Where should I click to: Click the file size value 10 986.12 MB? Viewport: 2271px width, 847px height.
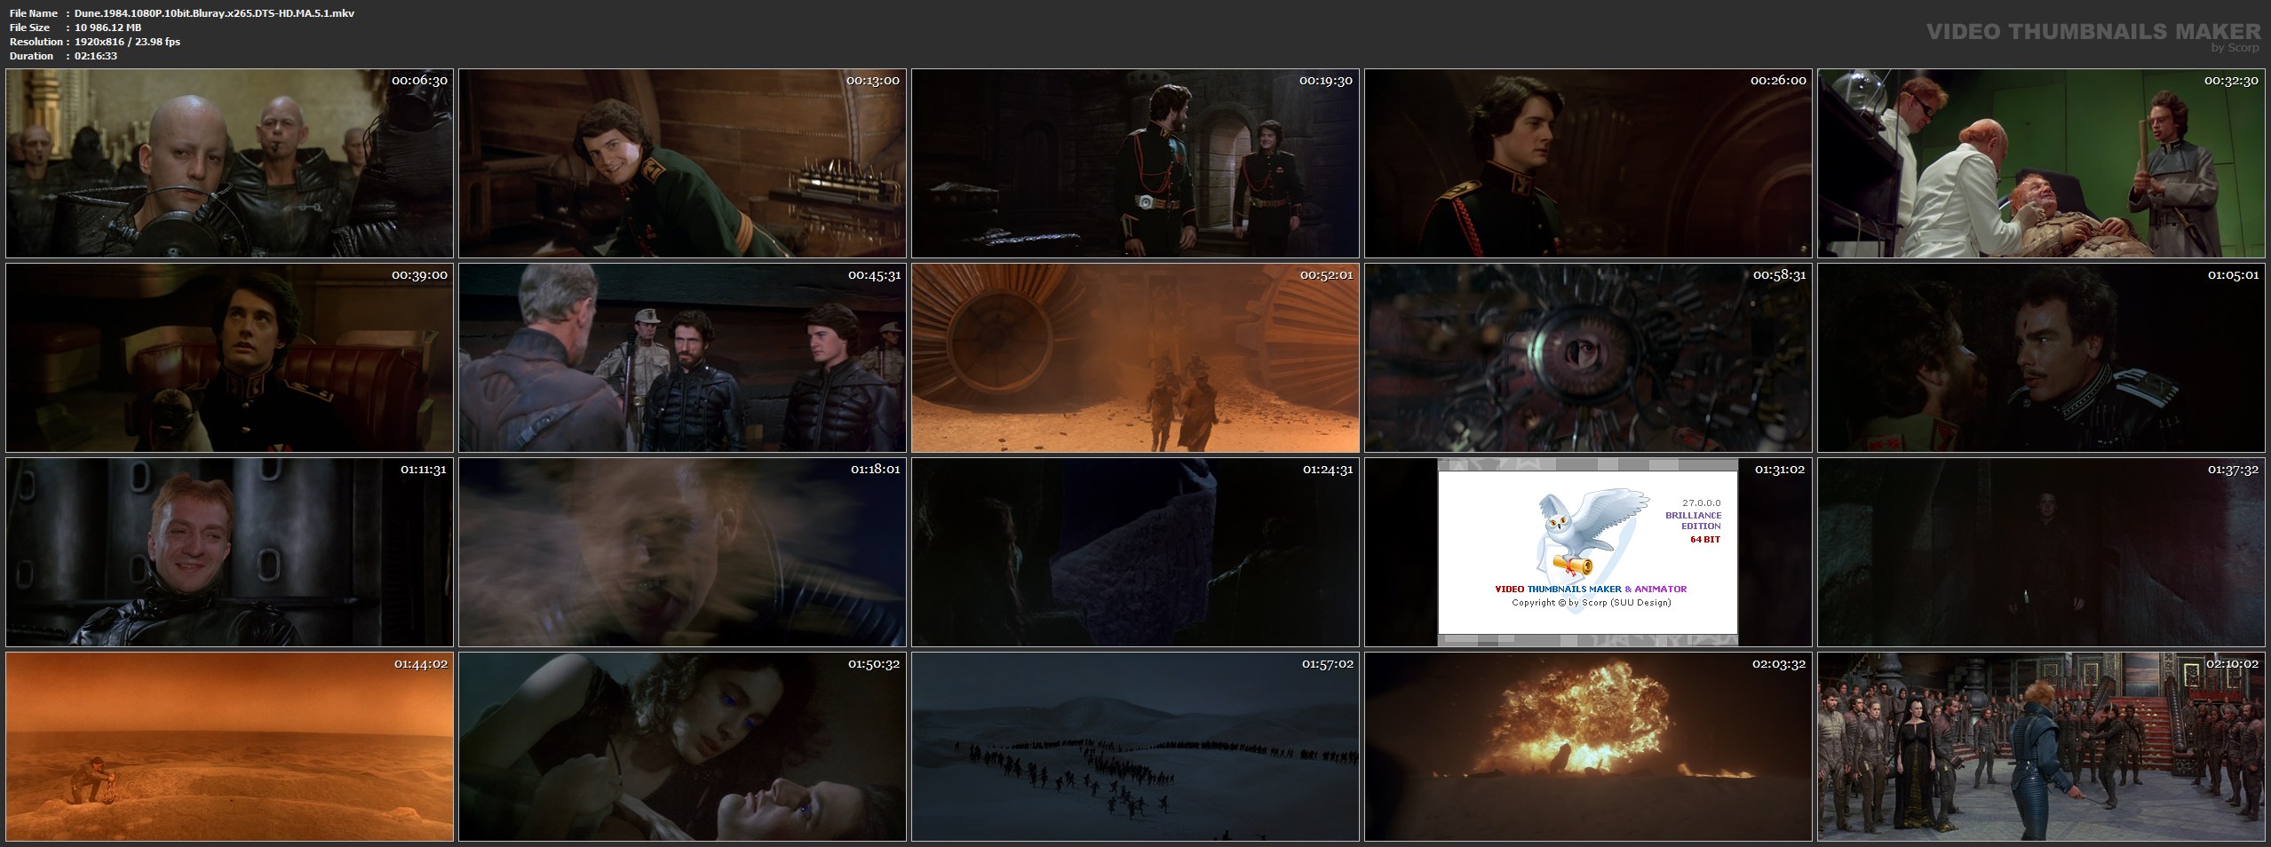pos(107,28)
